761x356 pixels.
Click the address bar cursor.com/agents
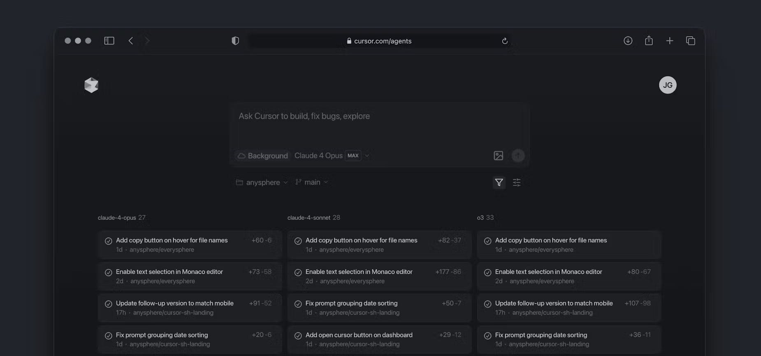pyautogui.click(x=379, y=41)
